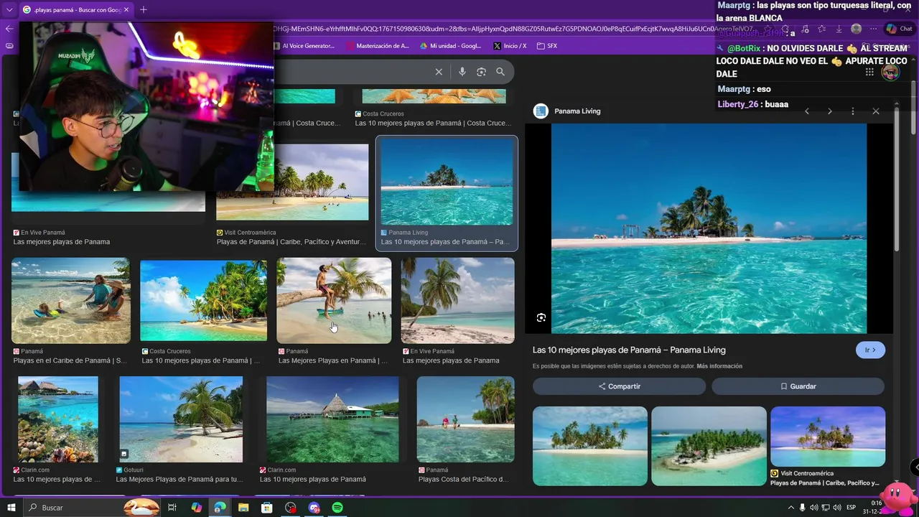The width and height of the screenshot is (919, 517).
Task: Open related Visit Centroamérica image in panel
Action: click(x=828, y=437)
